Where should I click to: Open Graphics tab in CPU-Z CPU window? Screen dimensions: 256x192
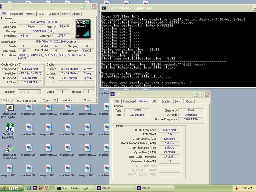pos(53,14)
